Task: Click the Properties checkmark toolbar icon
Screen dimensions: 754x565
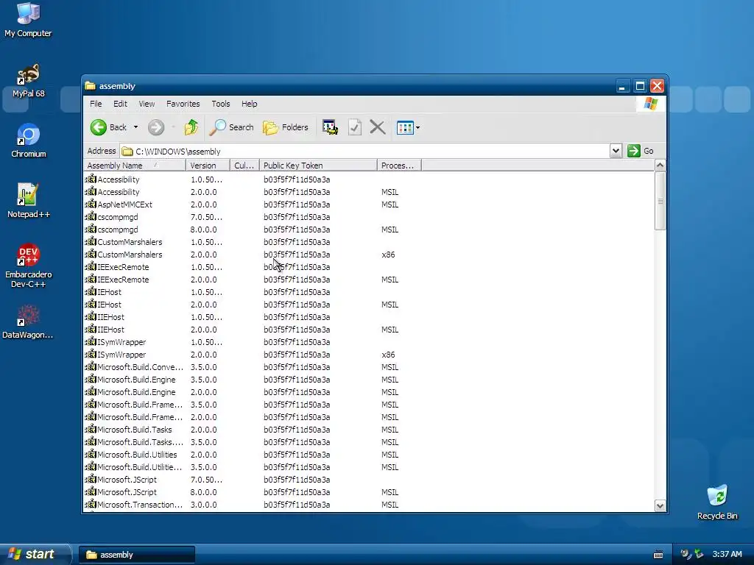Action: (x=354, y=127)
